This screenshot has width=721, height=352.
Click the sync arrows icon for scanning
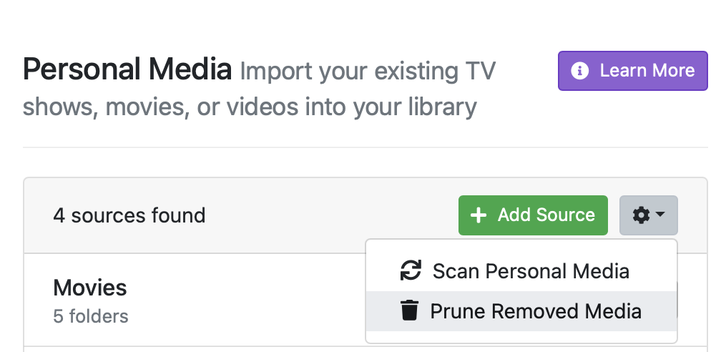click(x=411, y=271)
